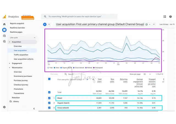
Task: Click the search magnifier icon in top bar
Action: point(45,16)
